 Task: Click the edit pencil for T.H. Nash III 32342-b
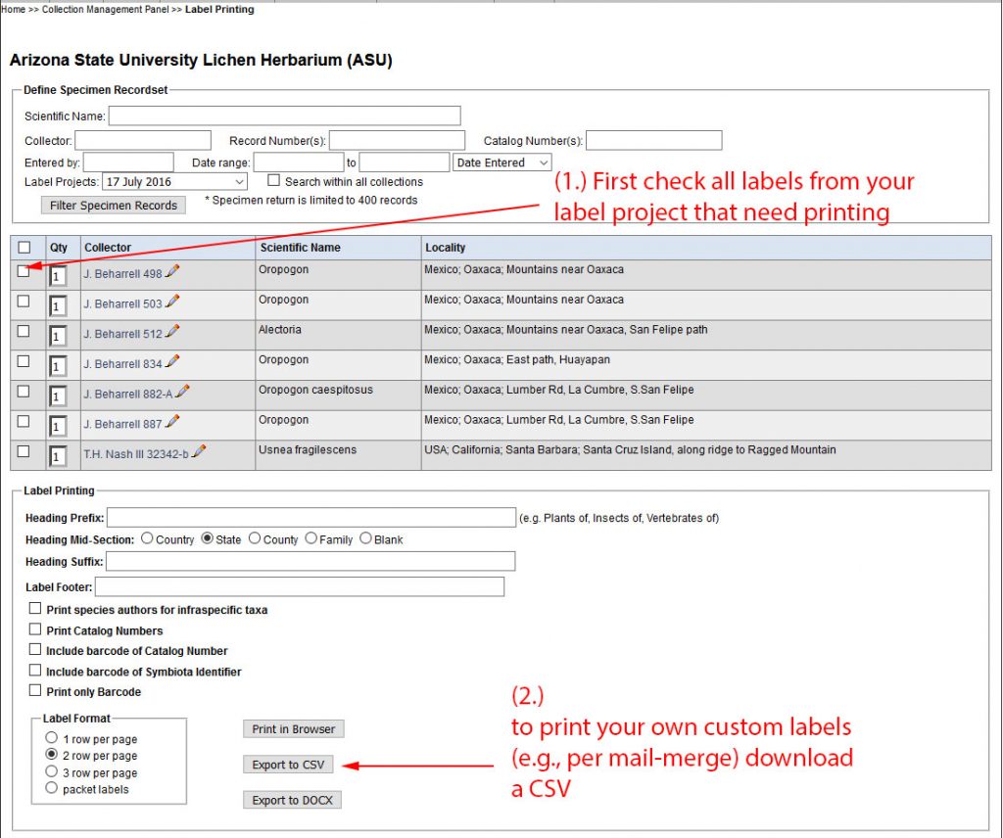(199, 452)
